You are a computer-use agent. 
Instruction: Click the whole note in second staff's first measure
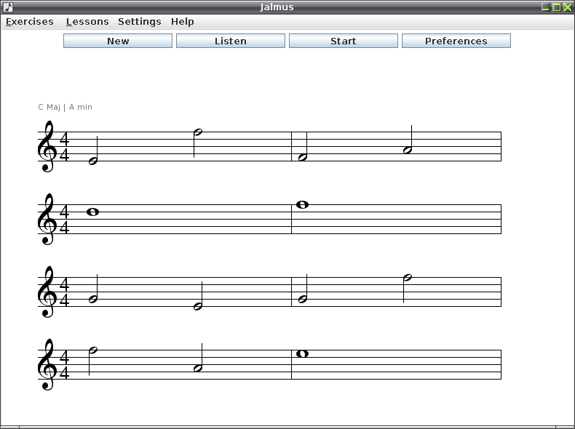pyautogui.click(x=92, y=212)
